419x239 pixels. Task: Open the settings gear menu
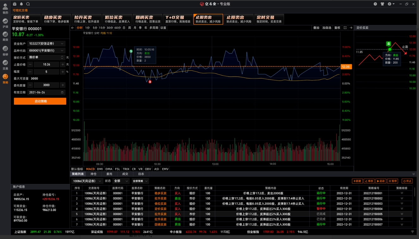click(x=391, y=4)
